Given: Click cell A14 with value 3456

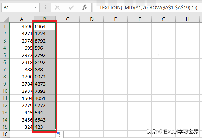Looking at the screenshot, I should click(x=22, y=120).
